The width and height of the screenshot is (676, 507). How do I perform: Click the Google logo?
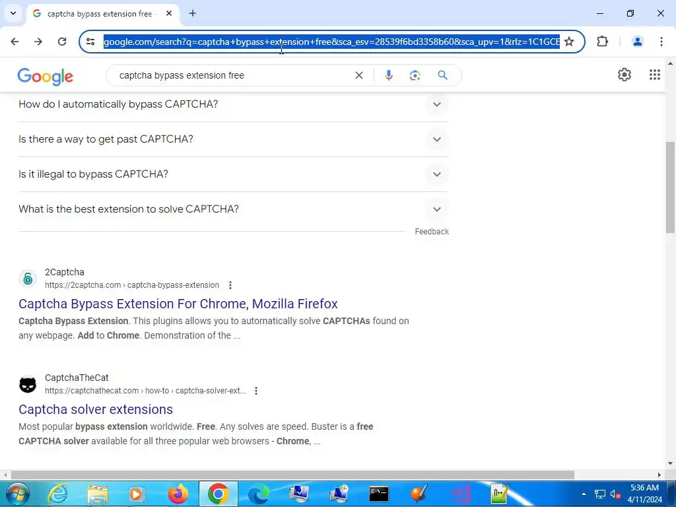[46, 77]
